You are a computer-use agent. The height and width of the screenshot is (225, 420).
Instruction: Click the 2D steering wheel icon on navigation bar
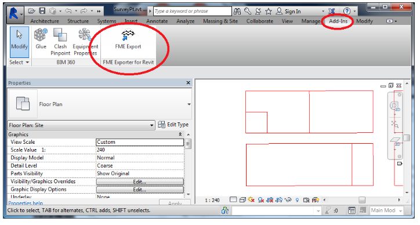coord(394,106)
